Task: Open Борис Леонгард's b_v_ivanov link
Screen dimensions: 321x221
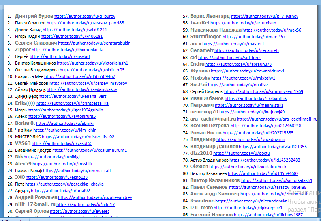Action: click(x=265, y=17)
